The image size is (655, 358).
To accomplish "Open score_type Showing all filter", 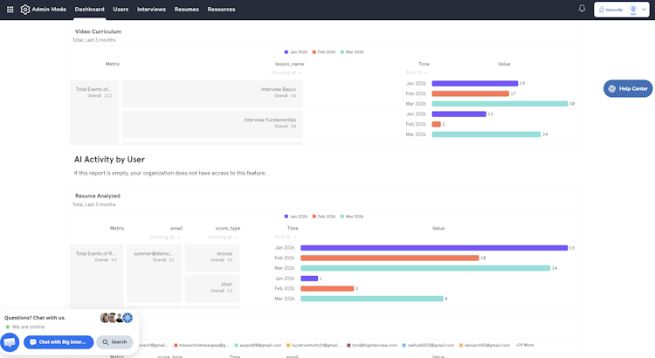I will 223,238.
